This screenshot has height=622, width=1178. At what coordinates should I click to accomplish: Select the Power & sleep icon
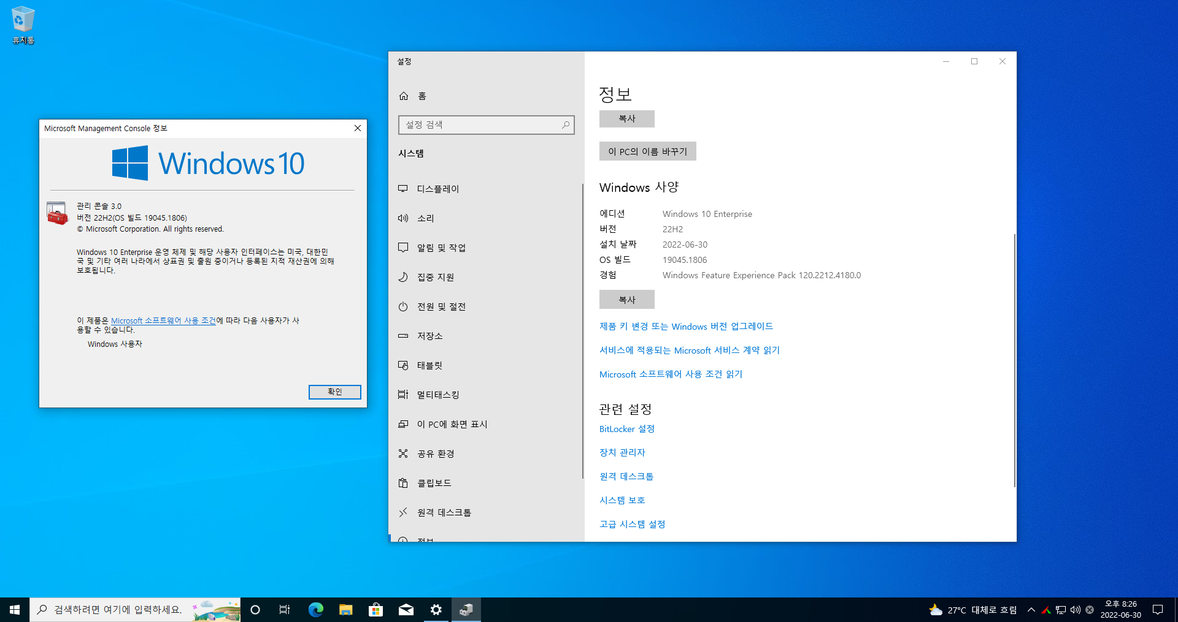click(403, 306)
